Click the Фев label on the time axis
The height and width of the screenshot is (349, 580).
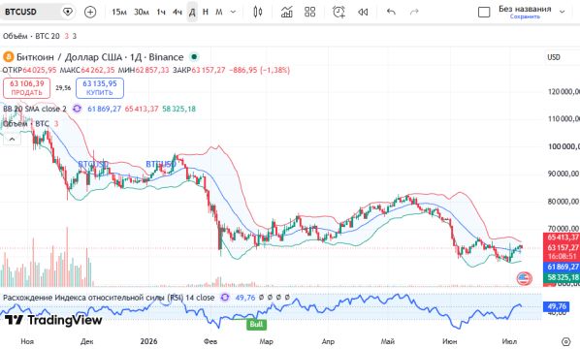coord(210,341)
